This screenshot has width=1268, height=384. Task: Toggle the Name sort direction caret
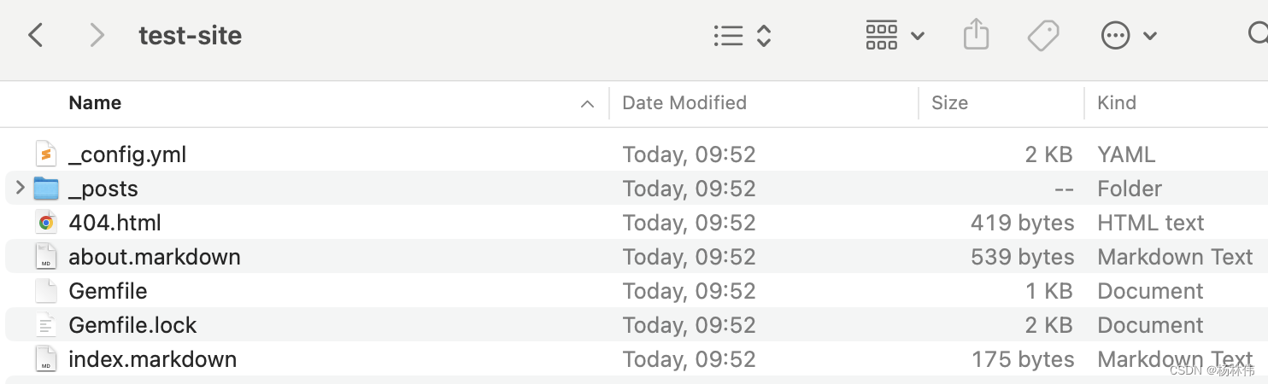[587, 104]
